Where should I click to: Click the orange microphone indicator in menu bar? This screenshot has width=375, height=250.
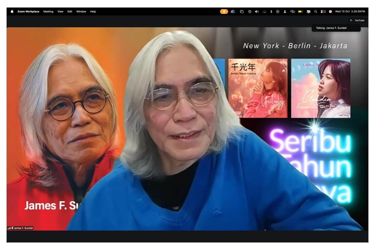(x=224, y=12)
